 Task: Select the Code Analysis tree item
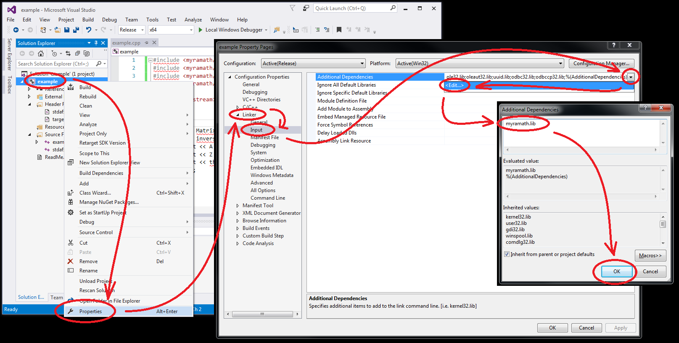[258, 243]
